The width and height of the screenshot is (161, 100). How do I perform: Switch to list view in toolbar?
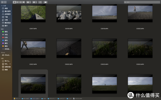[x=17, y=2]
